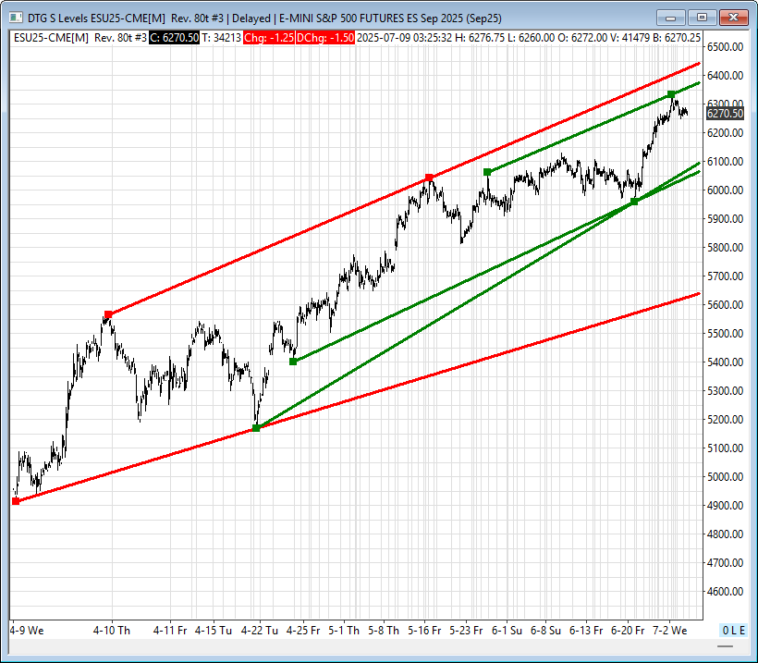Screen dimensions: 758x663
Task: Click the 4-25 Fr date label
Action: 303,631
